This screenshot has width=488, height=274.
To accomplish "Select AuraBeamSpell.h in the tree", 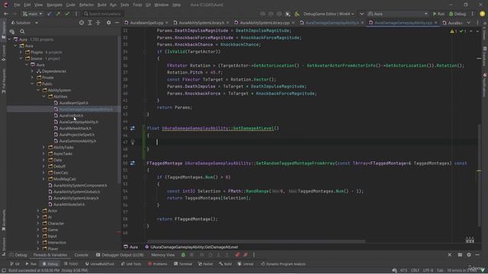I will [73, 103].
